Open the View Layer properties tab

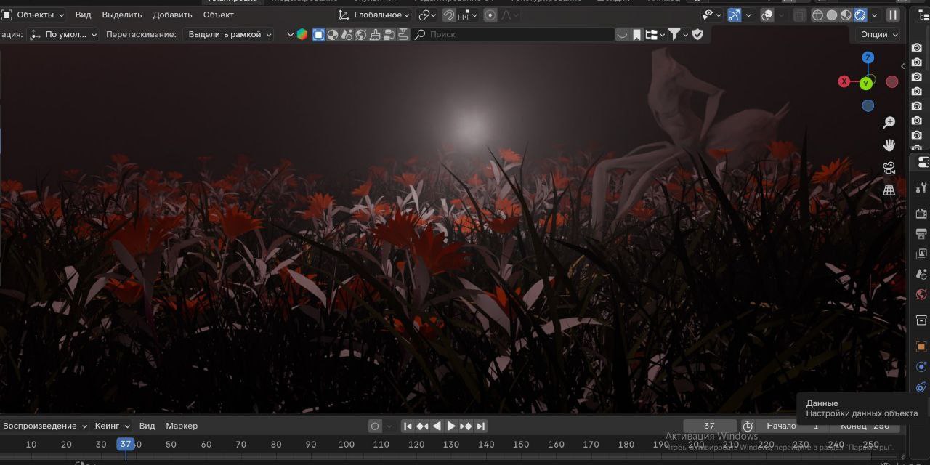[x=921, y=254]
